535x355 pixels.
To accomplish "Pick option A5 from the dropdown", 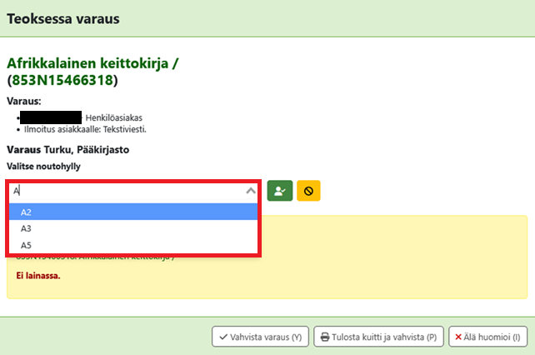I will pos(134,245).
